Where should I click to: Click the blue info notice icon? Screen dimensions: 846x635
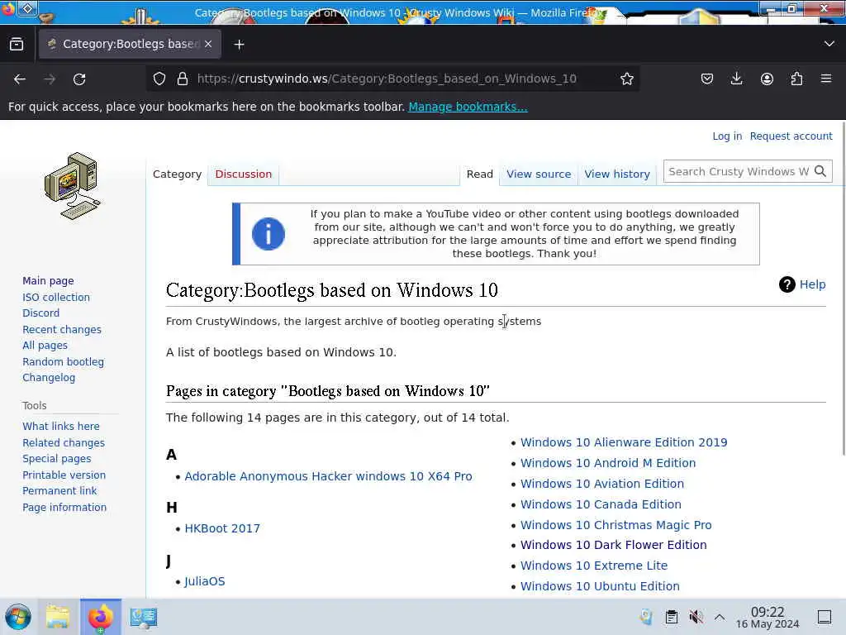click(x=269, y=234)
